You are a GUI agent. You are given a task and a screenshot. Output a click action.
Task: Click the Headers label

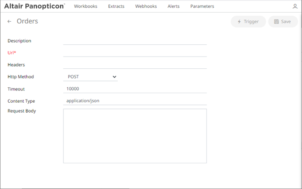pyautogui.click(x=16, y=65)
